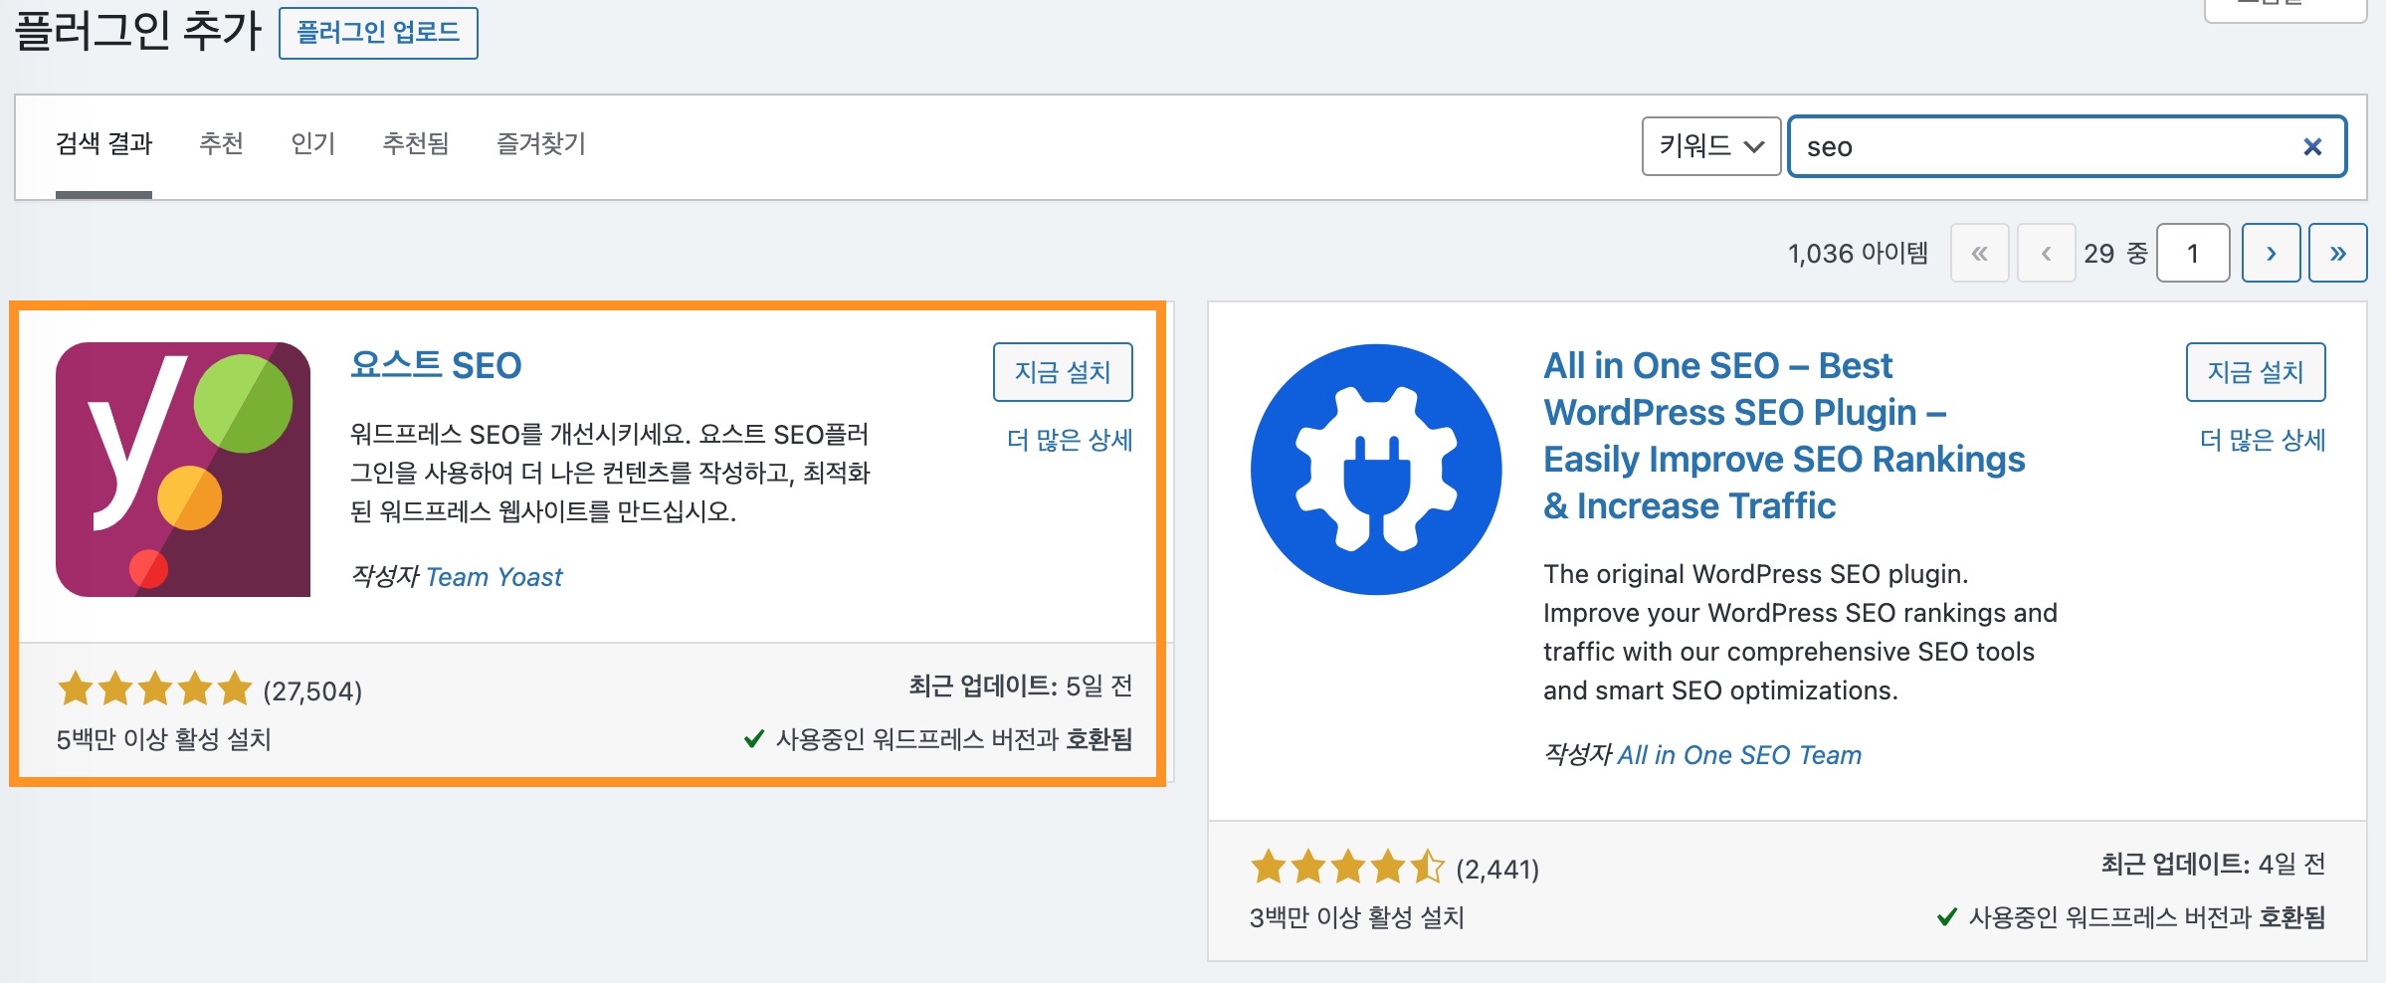Click the All in One SEO Team link
Image resolution: width=2386 pixels, height=983 pixels.
click(x=1740, y=755)
